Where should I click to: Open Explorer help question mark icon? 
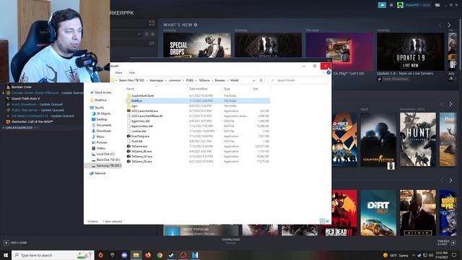(328, 72)
